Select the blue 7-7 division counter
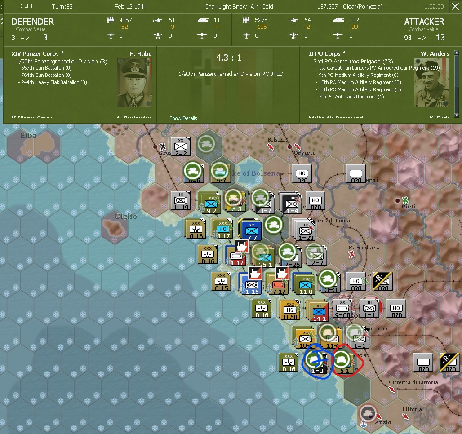Screen dimensions: 462x434 coord(252,230)
